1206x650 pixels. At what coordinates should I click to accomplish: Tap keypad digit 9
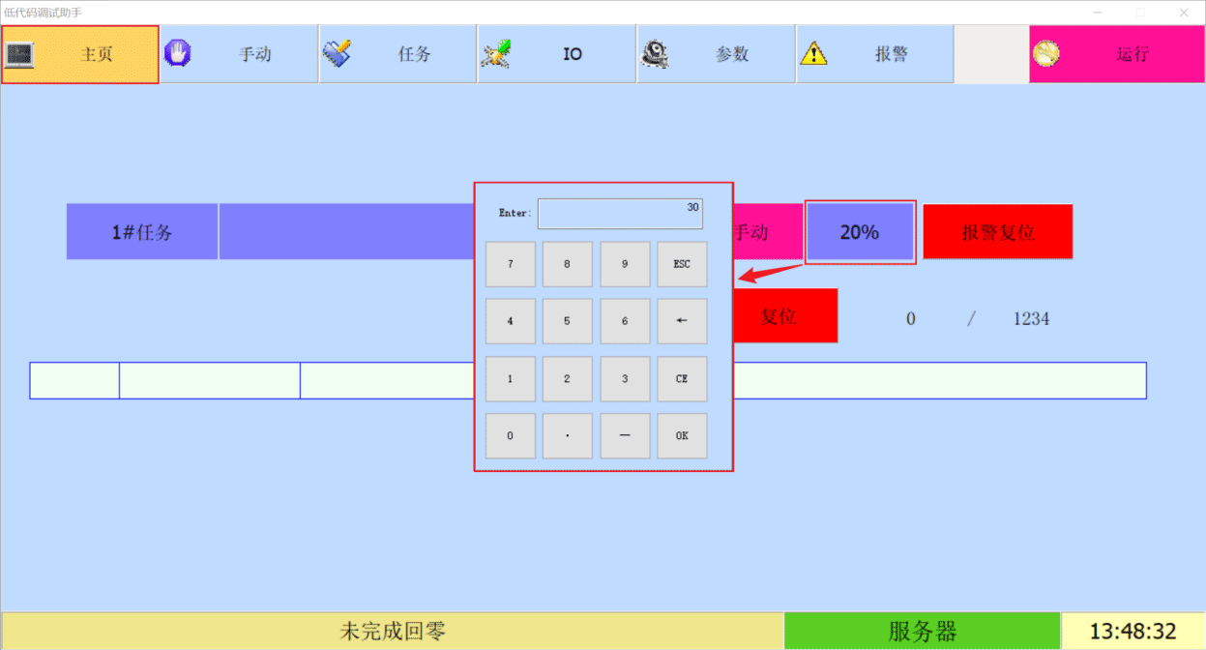(625, 264)
